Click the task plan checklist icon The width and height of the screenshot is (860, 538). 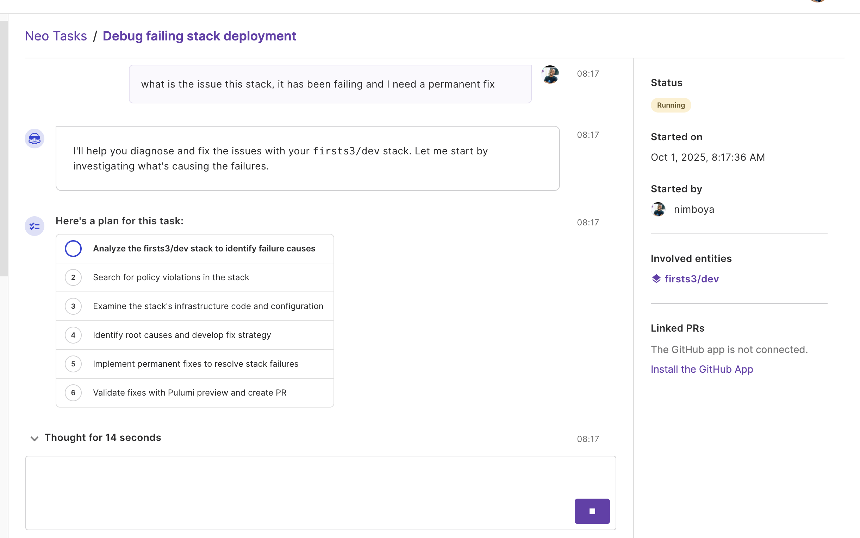[x=34, y=226]
